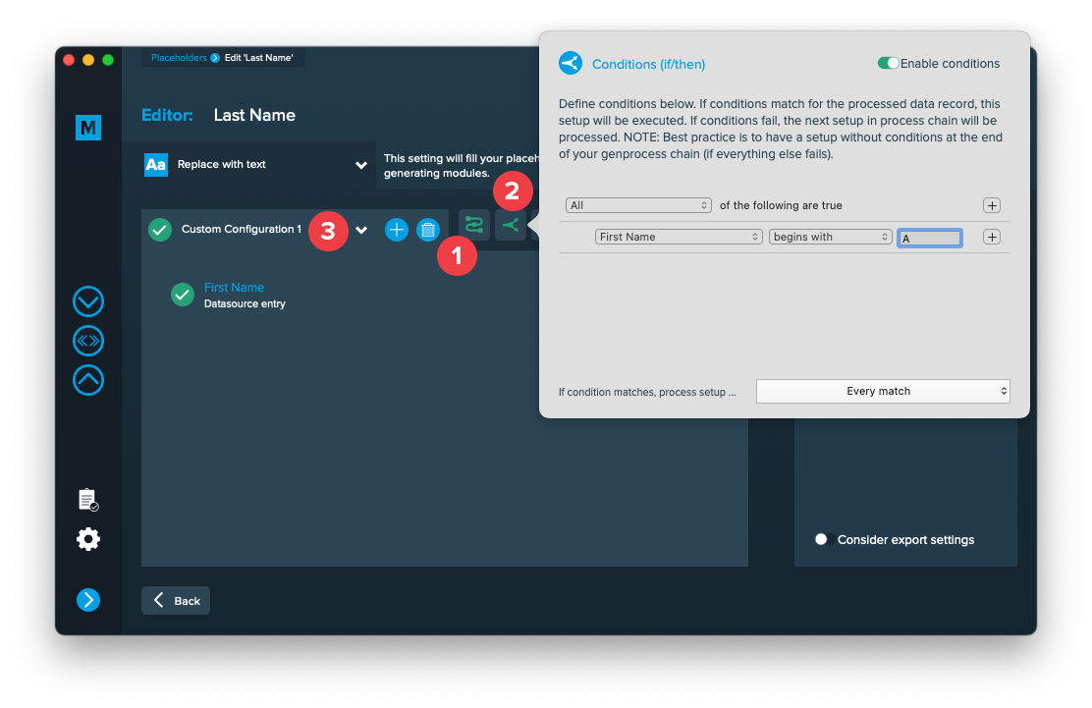This screenshot has width=1092, height=708.
Task: Click the Back button
Action: pyautogui.click(x=176, y=601)
